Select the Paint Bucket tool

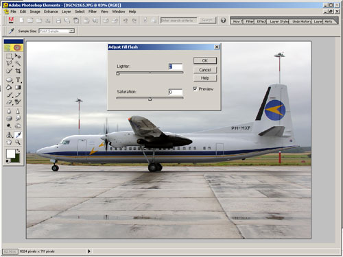9,87
